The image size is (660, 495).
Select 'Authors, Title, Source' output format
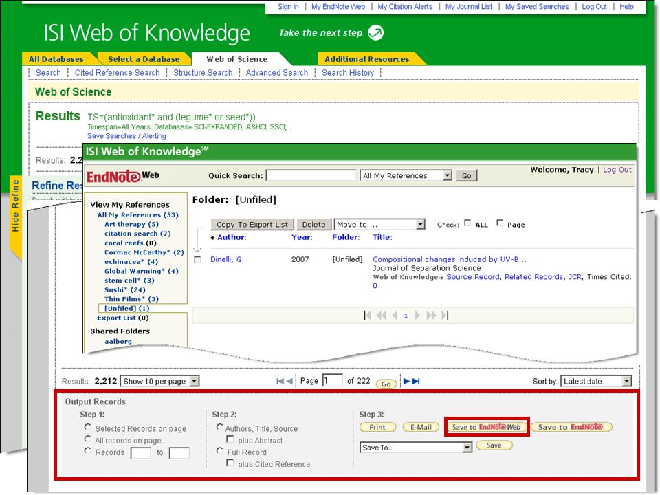tap(220, 427)
